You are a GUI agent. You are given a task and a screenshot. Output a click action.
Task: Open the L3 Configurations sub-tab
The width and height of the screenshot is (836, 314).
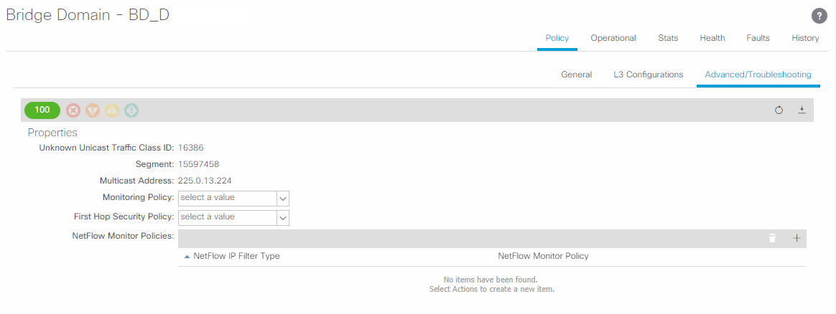648,75
